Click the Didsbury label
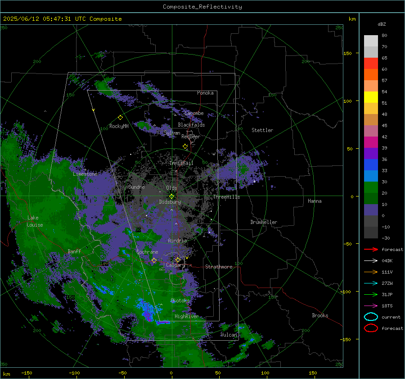Viewport: 405px width, 379px height. click(170, 202)
